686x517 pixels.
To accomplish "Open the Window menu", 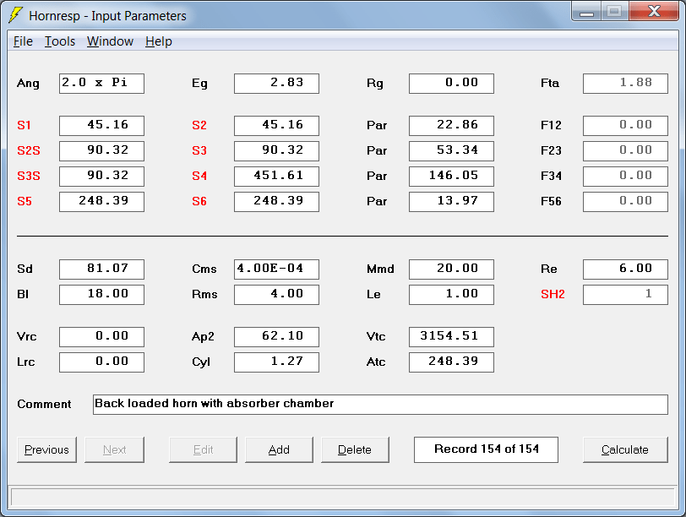I will click(x=110, y=41).
